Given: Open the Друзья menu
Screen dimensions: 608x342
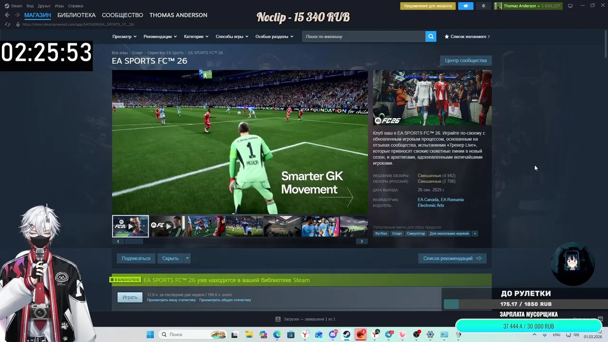Looking at the screenshot, I should tap(44, 6).
